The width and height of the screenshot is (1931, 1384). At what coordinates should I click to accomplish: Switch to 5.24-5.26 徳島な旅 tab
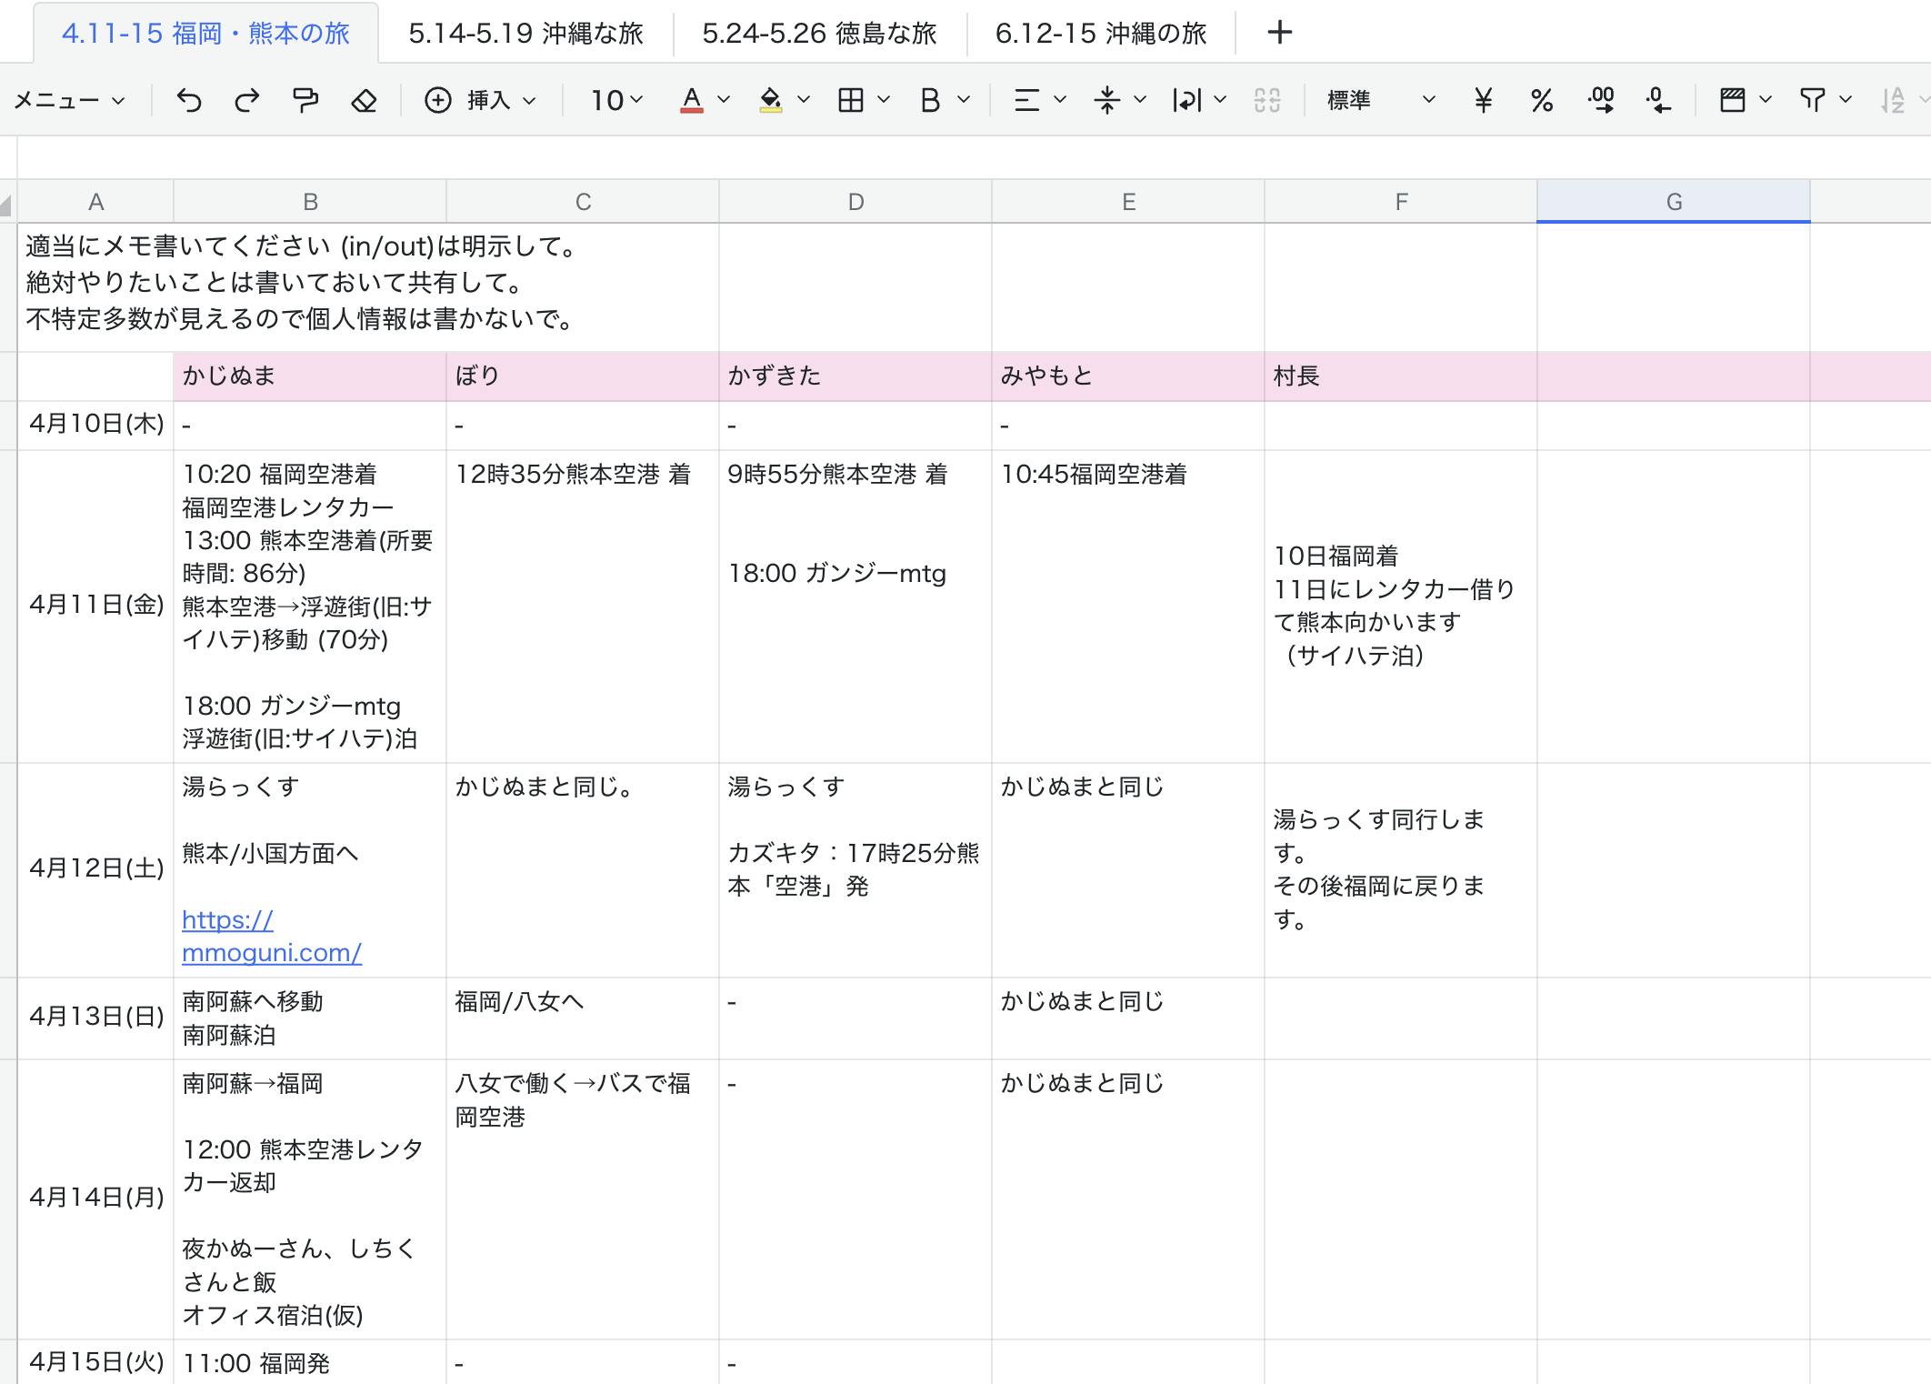[x=819, y=34]
